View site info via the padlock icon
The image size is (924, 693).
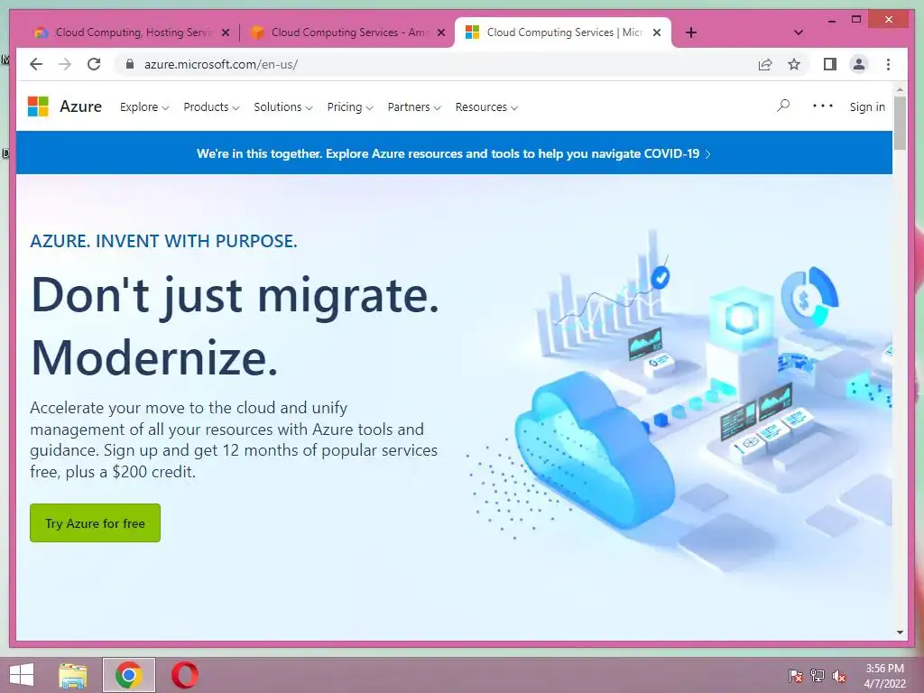pyautogui.click(x=130, y=64)
